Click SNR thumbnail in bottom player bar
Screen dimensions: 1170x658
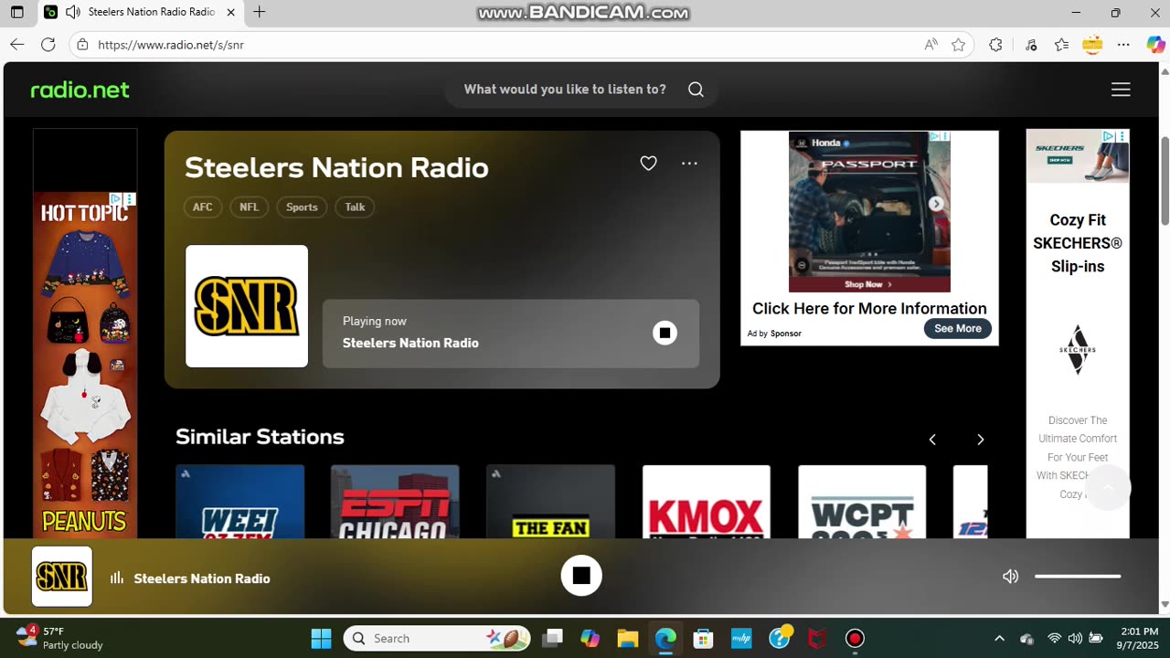[x=62, y=577]
